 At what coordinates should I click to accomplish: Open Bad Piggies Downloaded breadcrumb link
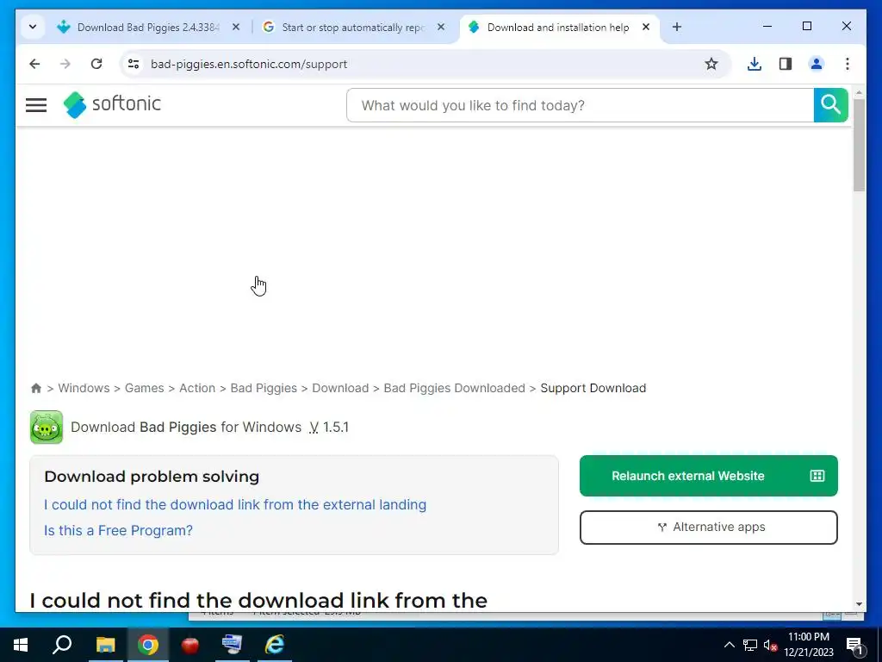(454, 389)
